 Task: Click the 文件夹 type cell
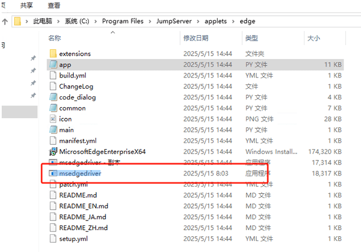[x=255, y=53]
